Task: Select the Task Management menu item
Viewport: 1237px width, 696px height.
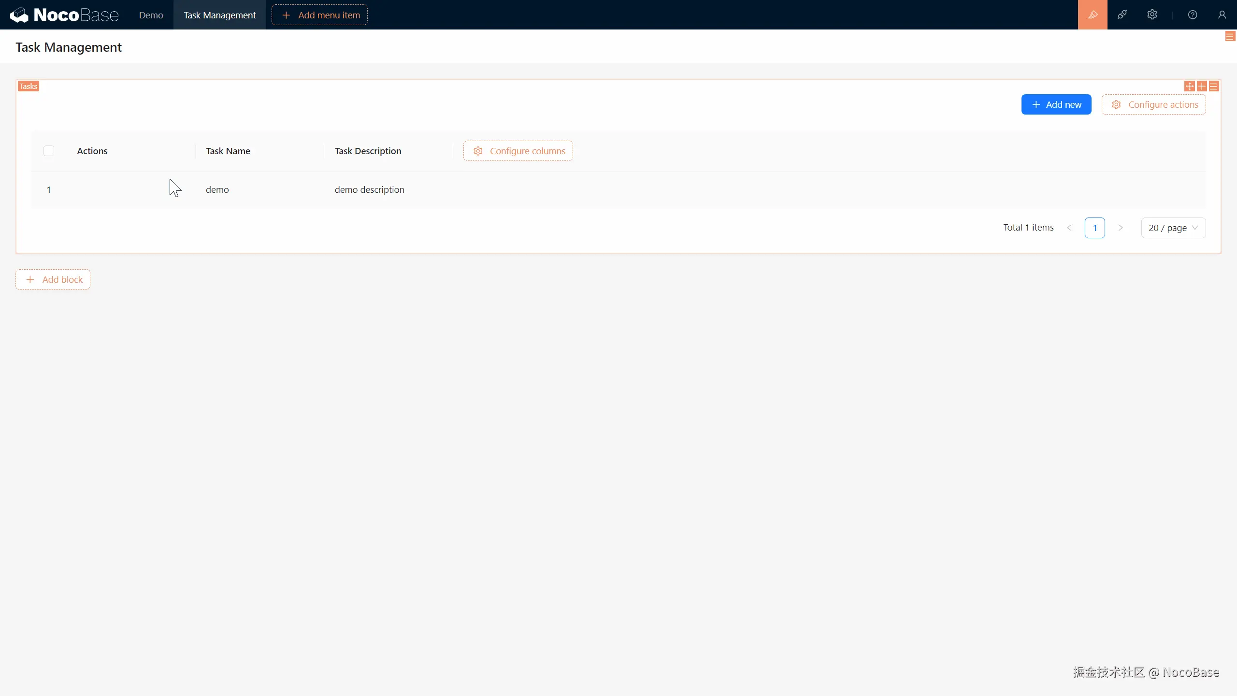Action: (x=220, y=15)
